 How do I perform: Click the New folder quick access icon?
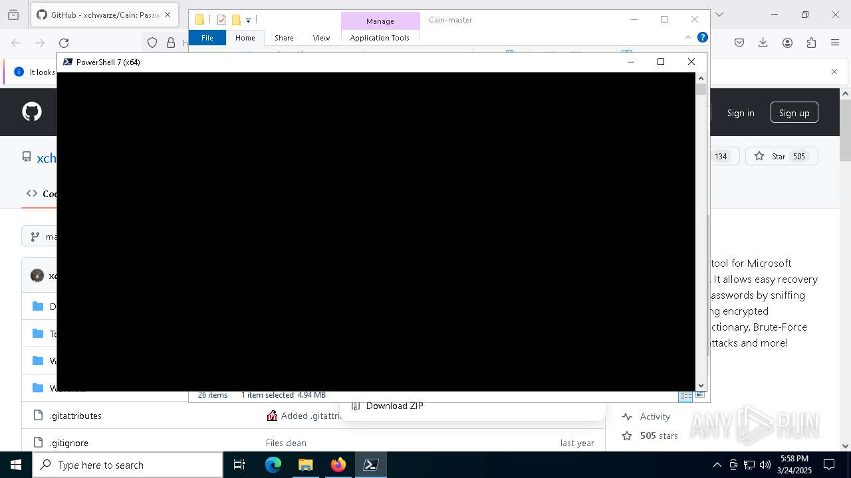236,20
